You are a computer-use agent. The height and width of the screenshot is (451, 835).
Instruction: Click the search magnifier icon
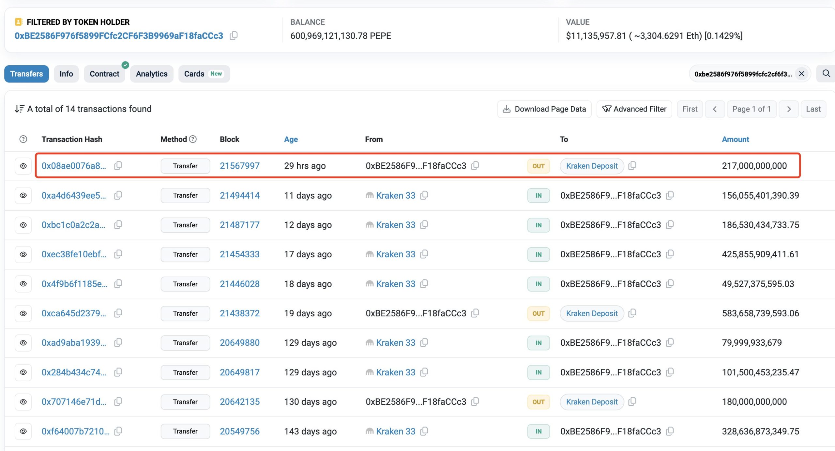click(826, 74)
